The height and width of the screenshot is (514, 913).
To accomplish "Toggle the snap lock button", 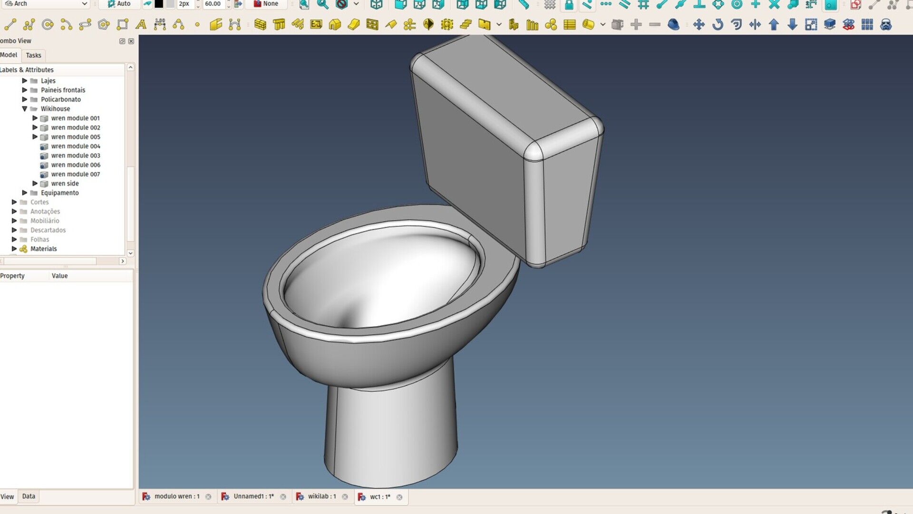I will 569,4.
